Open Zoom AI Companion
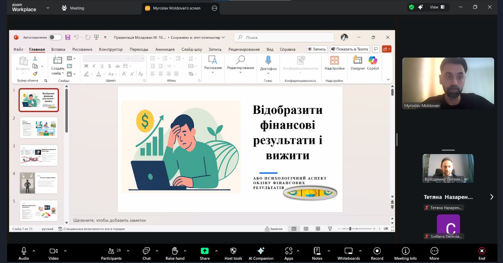This screenshot has width=503, height=263. pos(261,251)
